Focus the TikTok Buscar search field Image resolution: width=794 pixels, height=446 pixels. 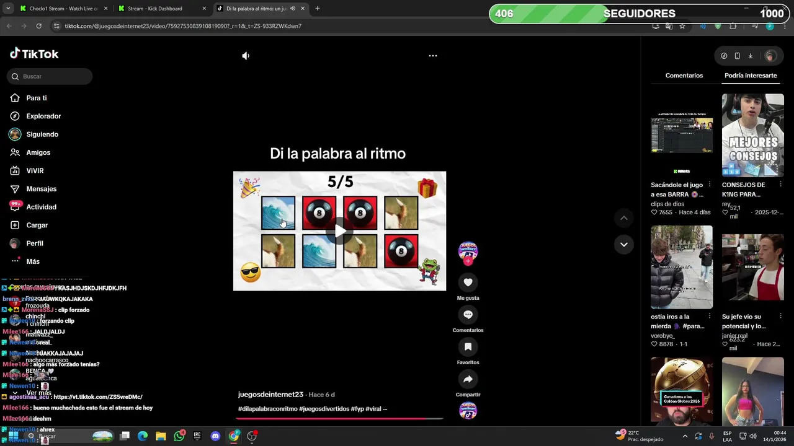pyautogui.click(x=50, y=76)
